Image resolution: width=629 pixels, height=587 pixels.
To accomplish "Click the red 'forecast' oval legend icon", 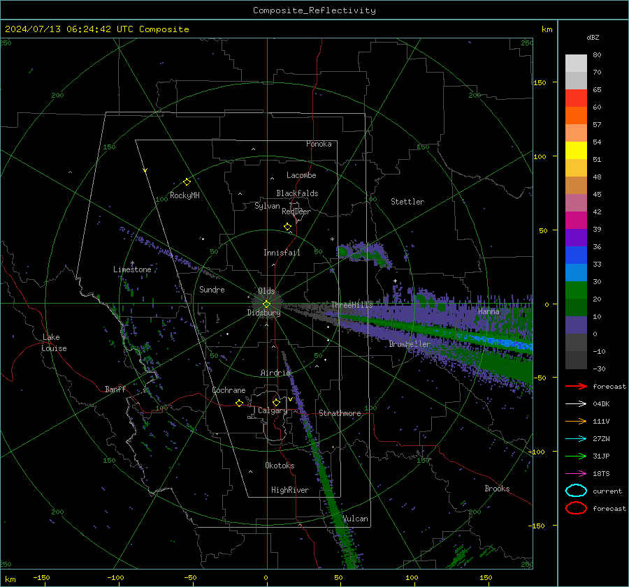I will coord(576,508).
